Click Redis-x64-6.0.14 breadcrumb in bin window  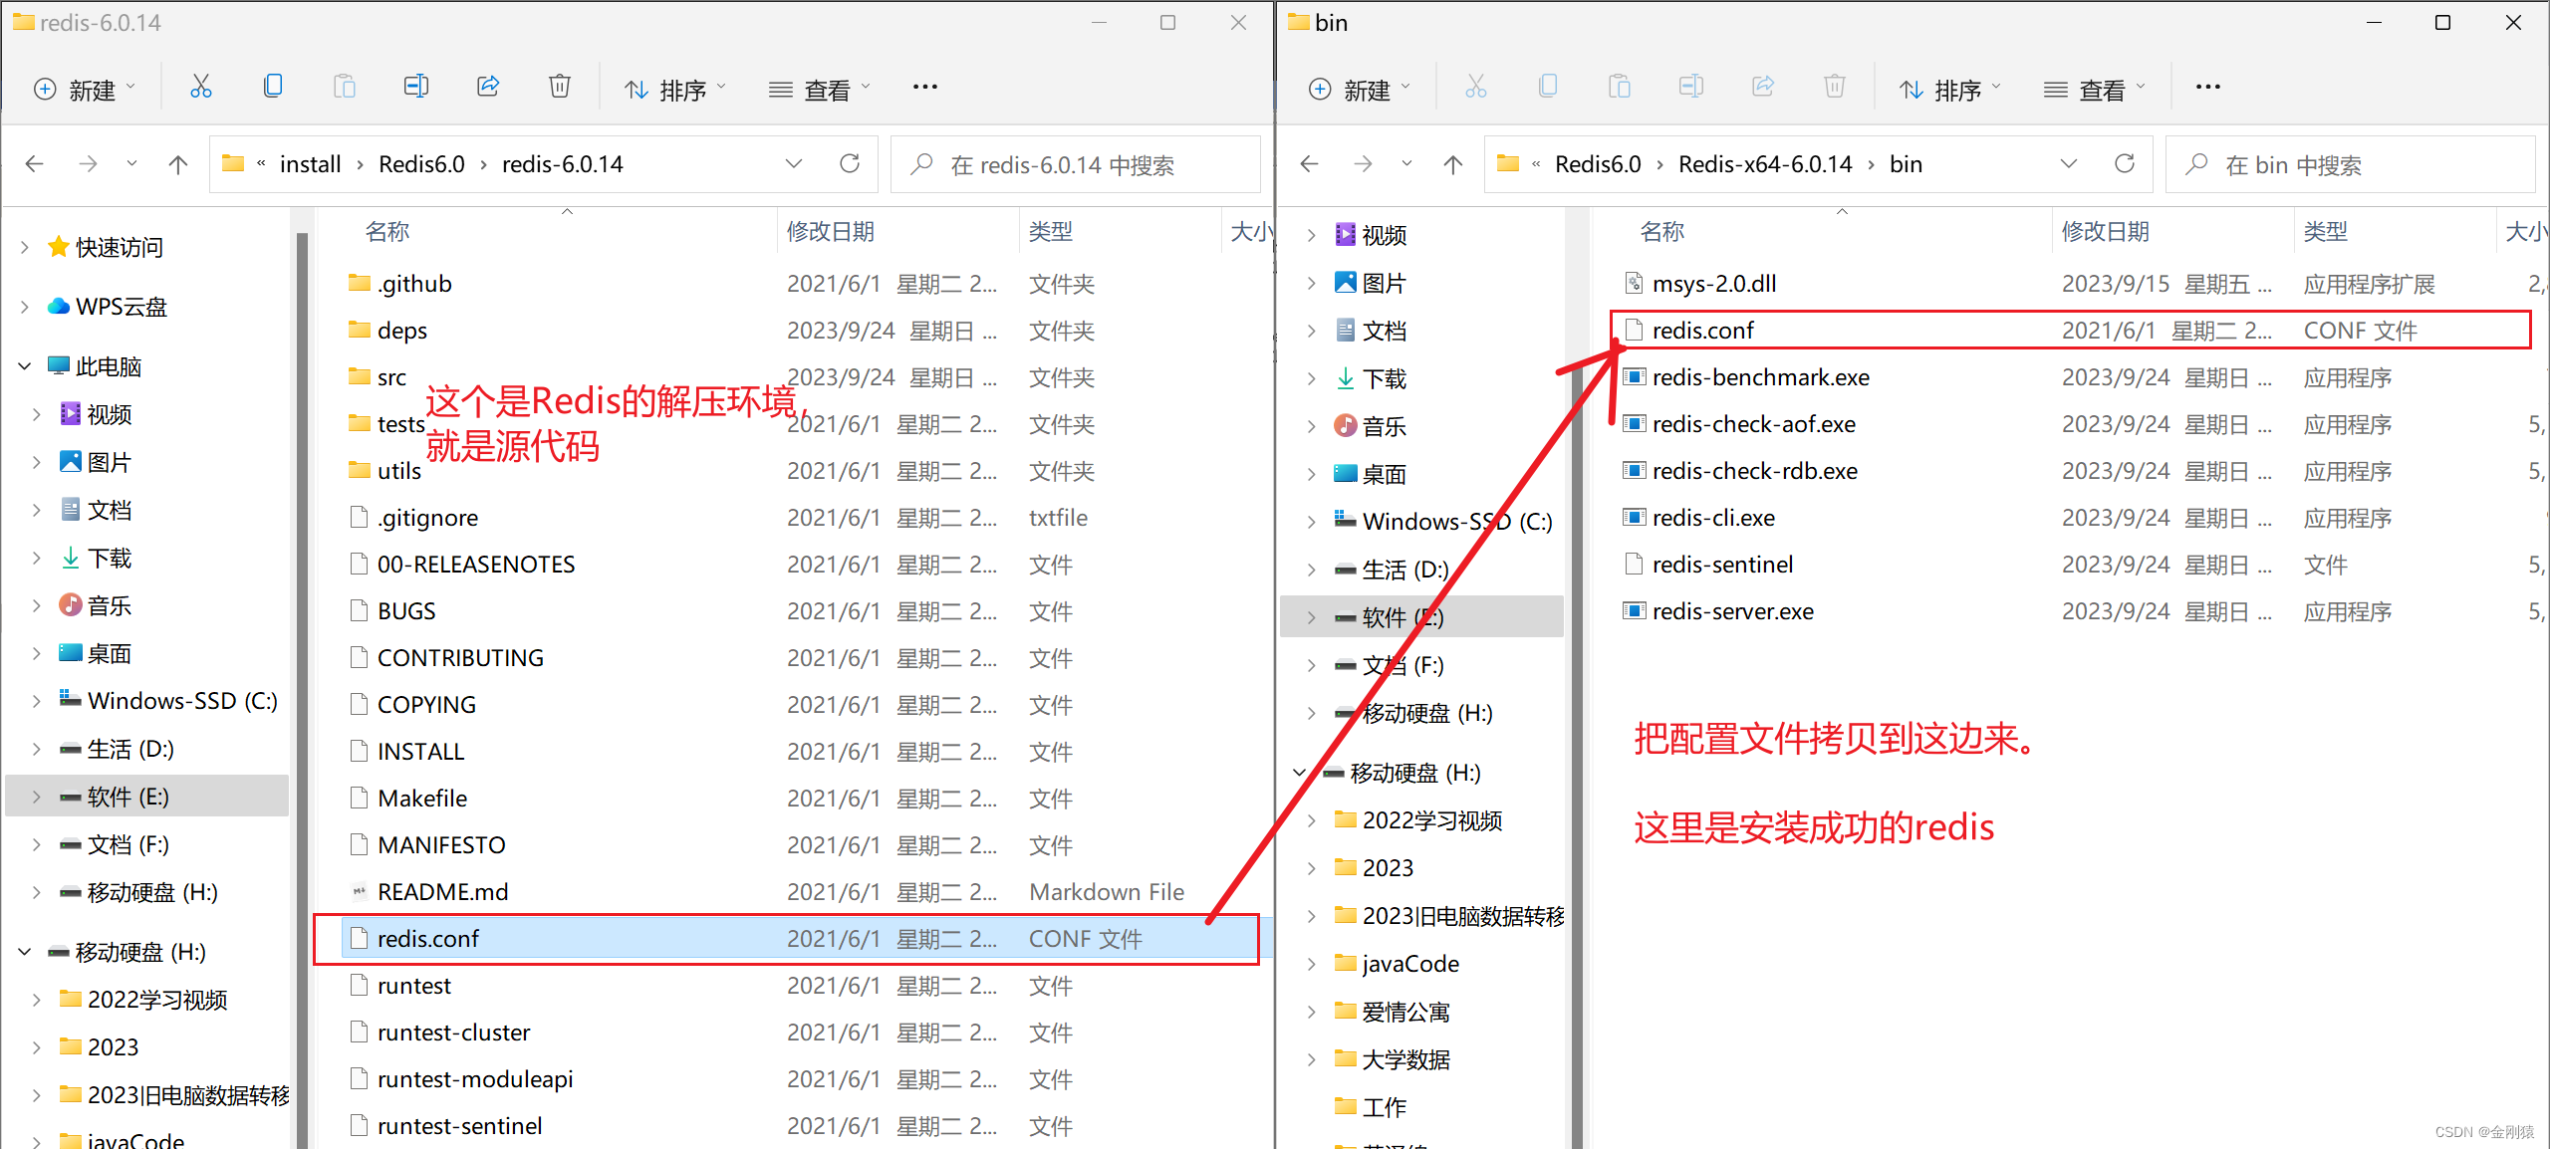(1765, 164)
